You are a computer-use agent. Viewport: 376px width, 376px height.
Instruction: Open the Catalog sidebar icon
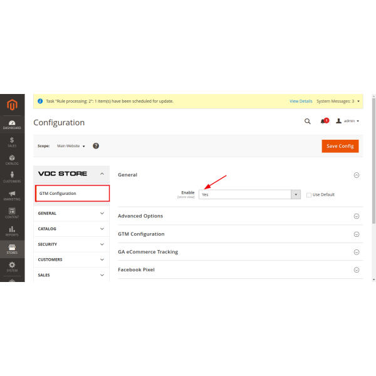tap(12, 160)
